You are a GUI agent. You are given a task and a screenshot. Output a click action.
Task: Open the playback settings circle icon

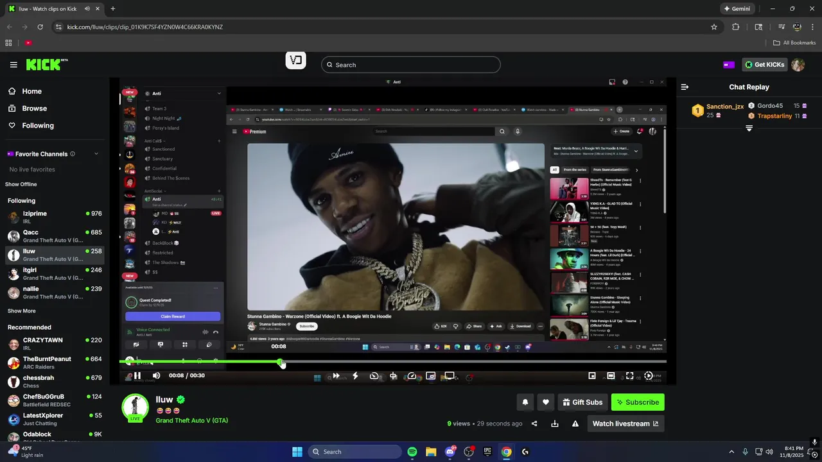(649, 376)
